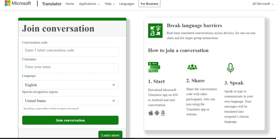This screenshot has height=139, width=276.
Task: Click the Start step chat icon
Action: [154, 67]
